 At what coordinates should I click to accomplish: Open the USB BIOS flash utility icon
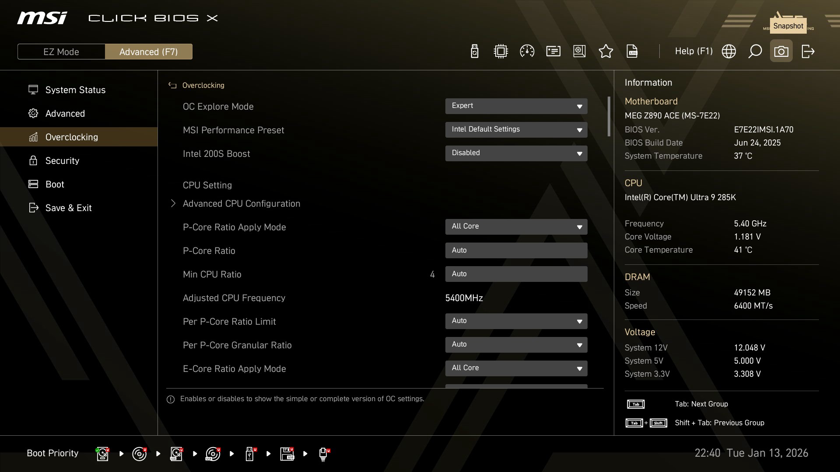point(474,52)
